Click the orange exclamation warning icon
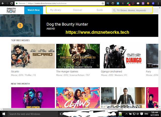 click(20, 25)
